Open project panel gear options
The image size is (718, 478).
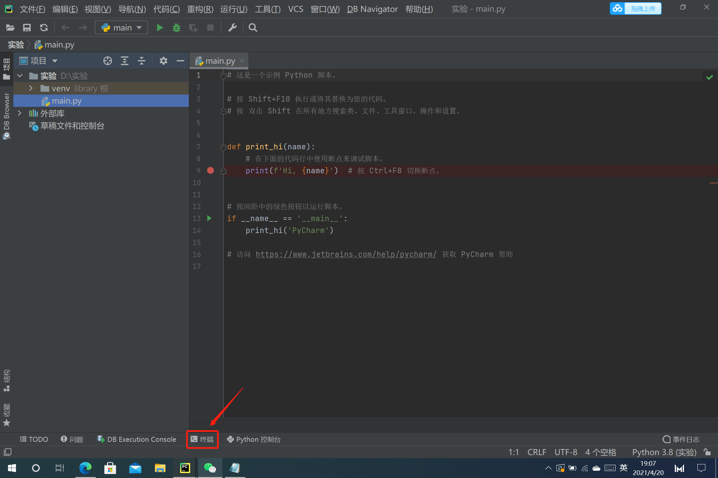click(x=163, y=61)
